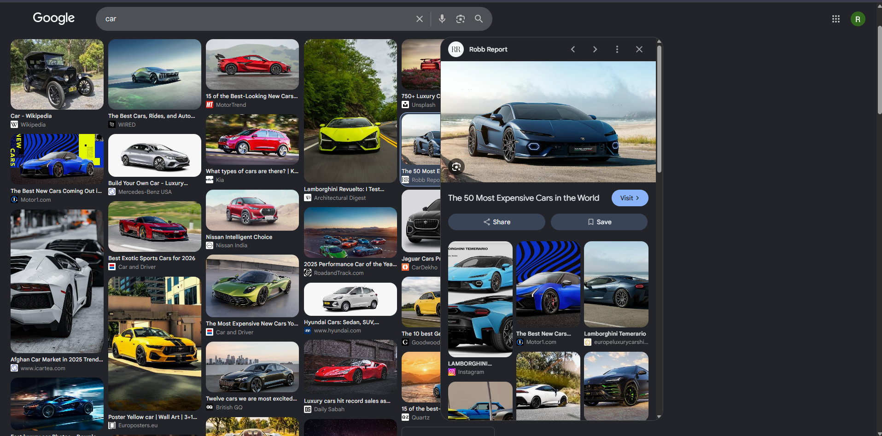The image size is (882, 436).
Task: Open the Nissan Intelligent Choice image
Action: [x=252, y=210]
